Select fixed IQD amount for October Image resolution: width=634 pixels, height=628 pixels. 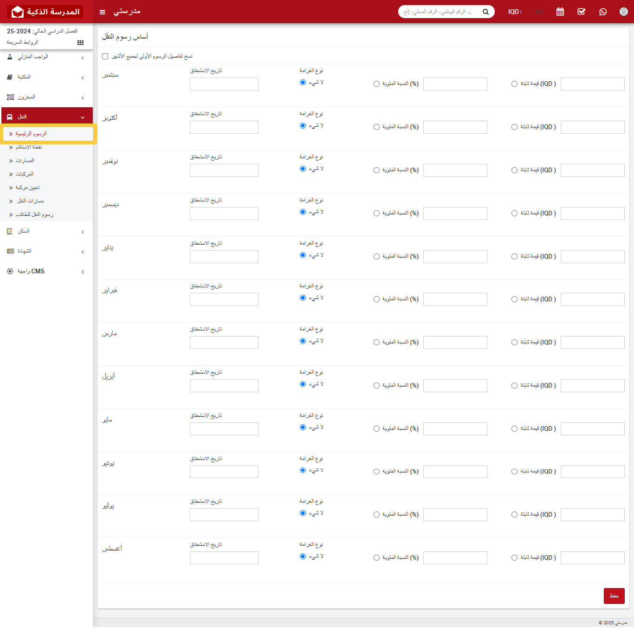tap(514, 127)
